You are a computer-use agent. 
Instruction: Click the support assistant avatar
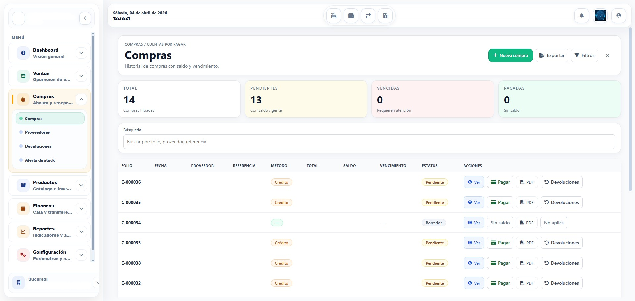click(x=600, y=16)
